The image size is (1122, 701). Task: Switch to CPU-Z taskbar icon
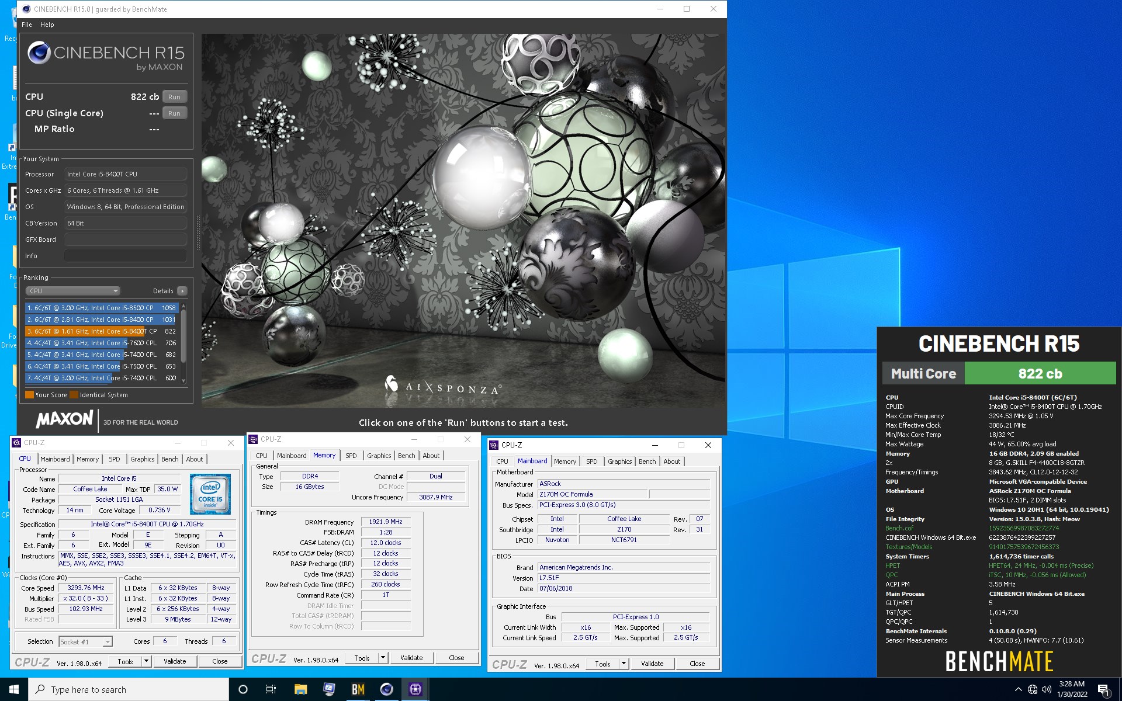[415, 689]
